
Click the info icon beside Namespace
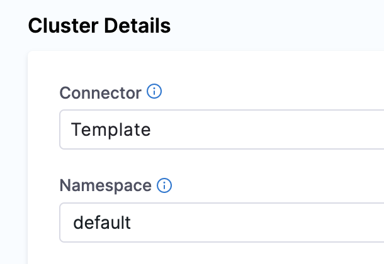(x=164, y=185)
